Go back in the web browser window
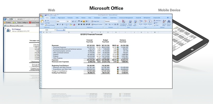This screenshot has height=104, width=213. pyautogui.click(x=5, y=19)
